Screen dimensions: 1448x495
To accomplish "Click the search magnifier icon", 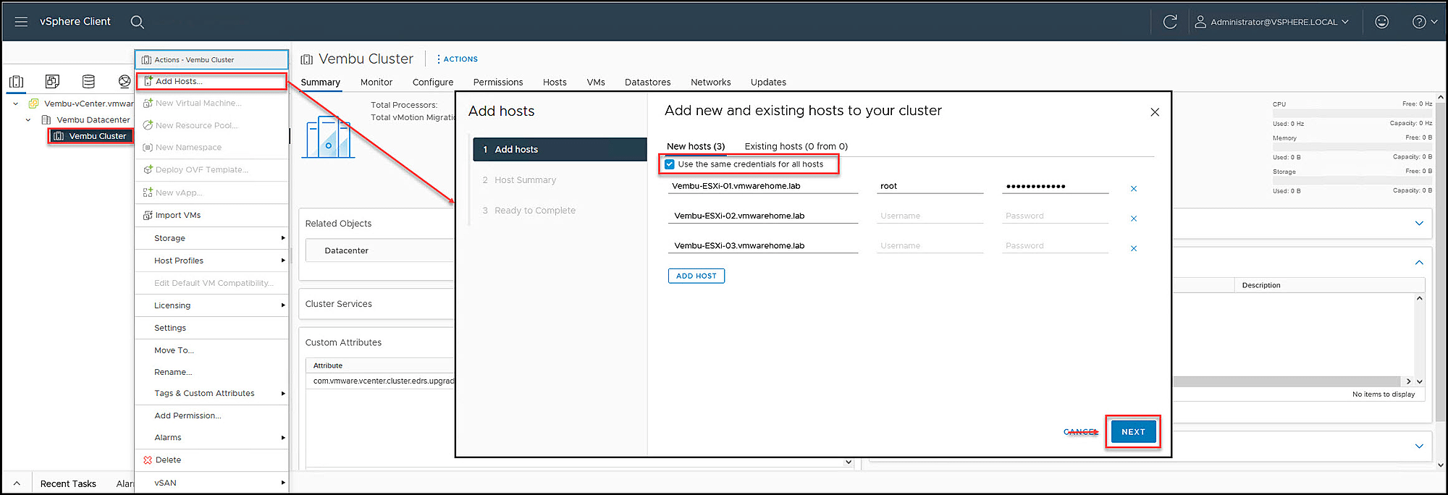I will [x=137, y=22].
